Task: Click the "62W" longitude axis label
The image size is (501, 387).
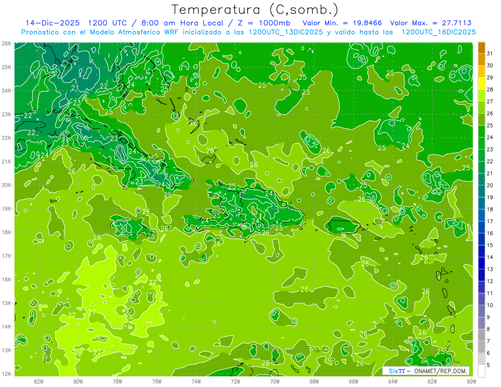Action: tap(432, 381)
